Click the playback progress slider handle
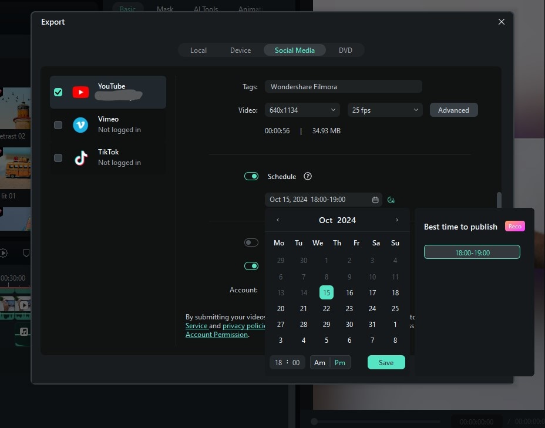Screen dimensions: 545x428 [x=314, y=422]
